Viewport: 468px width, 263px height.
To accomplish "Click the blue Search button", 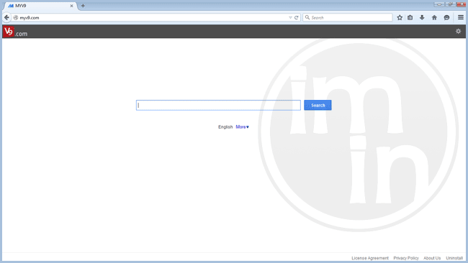I will (318, 105).
